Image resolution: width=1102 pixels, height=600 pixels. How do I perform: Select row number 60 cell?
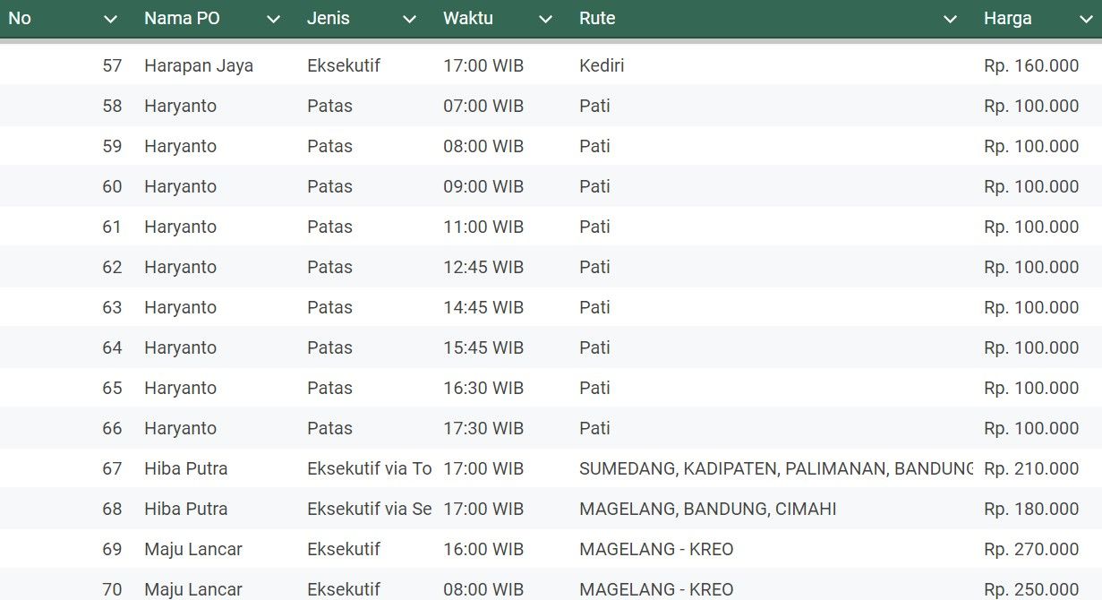click(112, 186)
